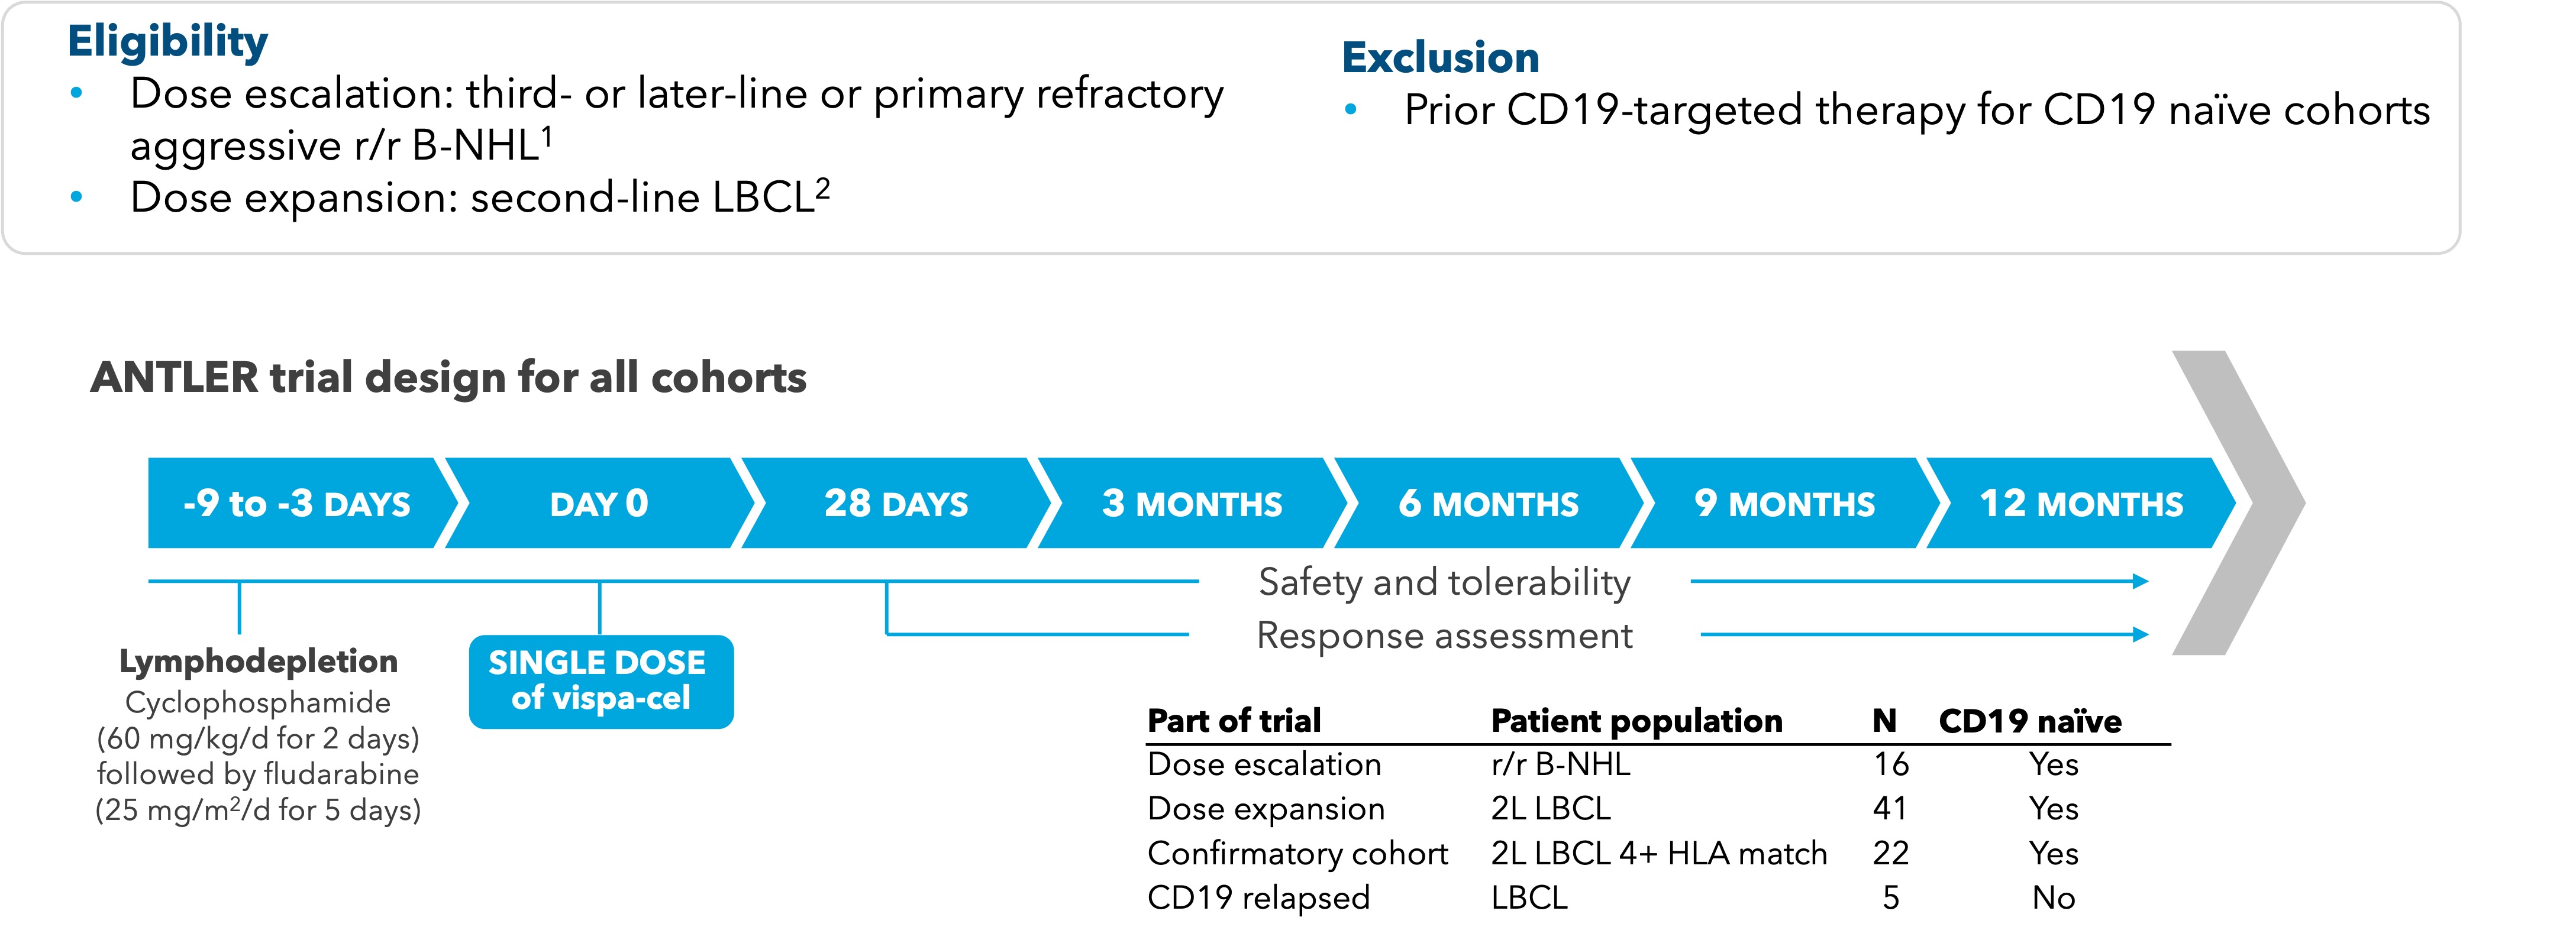
Task: Click 'Response assessment' label
Action: pos(1444,636)
